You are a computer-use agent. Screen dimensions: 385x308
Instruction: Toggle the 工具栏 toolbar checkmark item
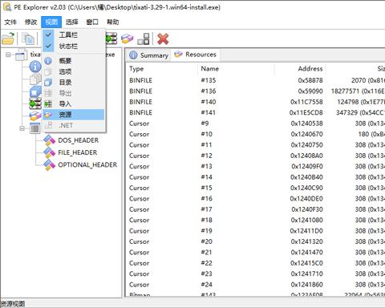73,34
